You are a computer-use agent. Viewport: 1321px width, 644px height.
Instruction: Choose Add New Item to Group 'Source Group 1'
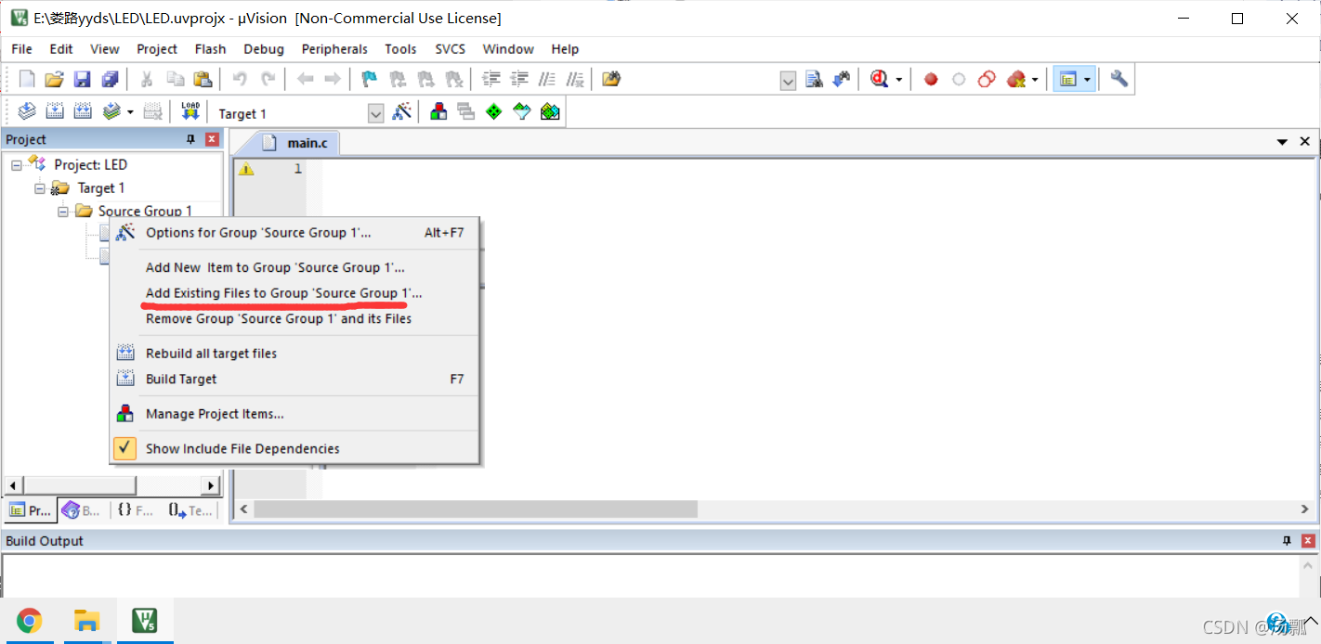pos(294,267)
